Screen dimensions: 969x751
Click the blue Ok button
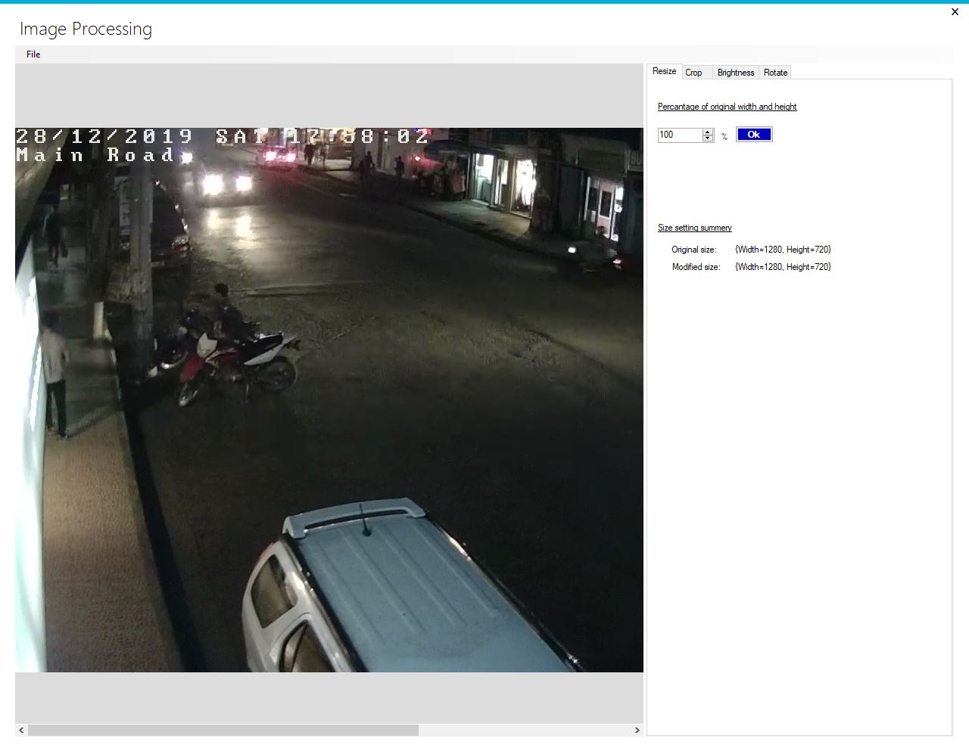pyautogui.click(x=754, y=135)
